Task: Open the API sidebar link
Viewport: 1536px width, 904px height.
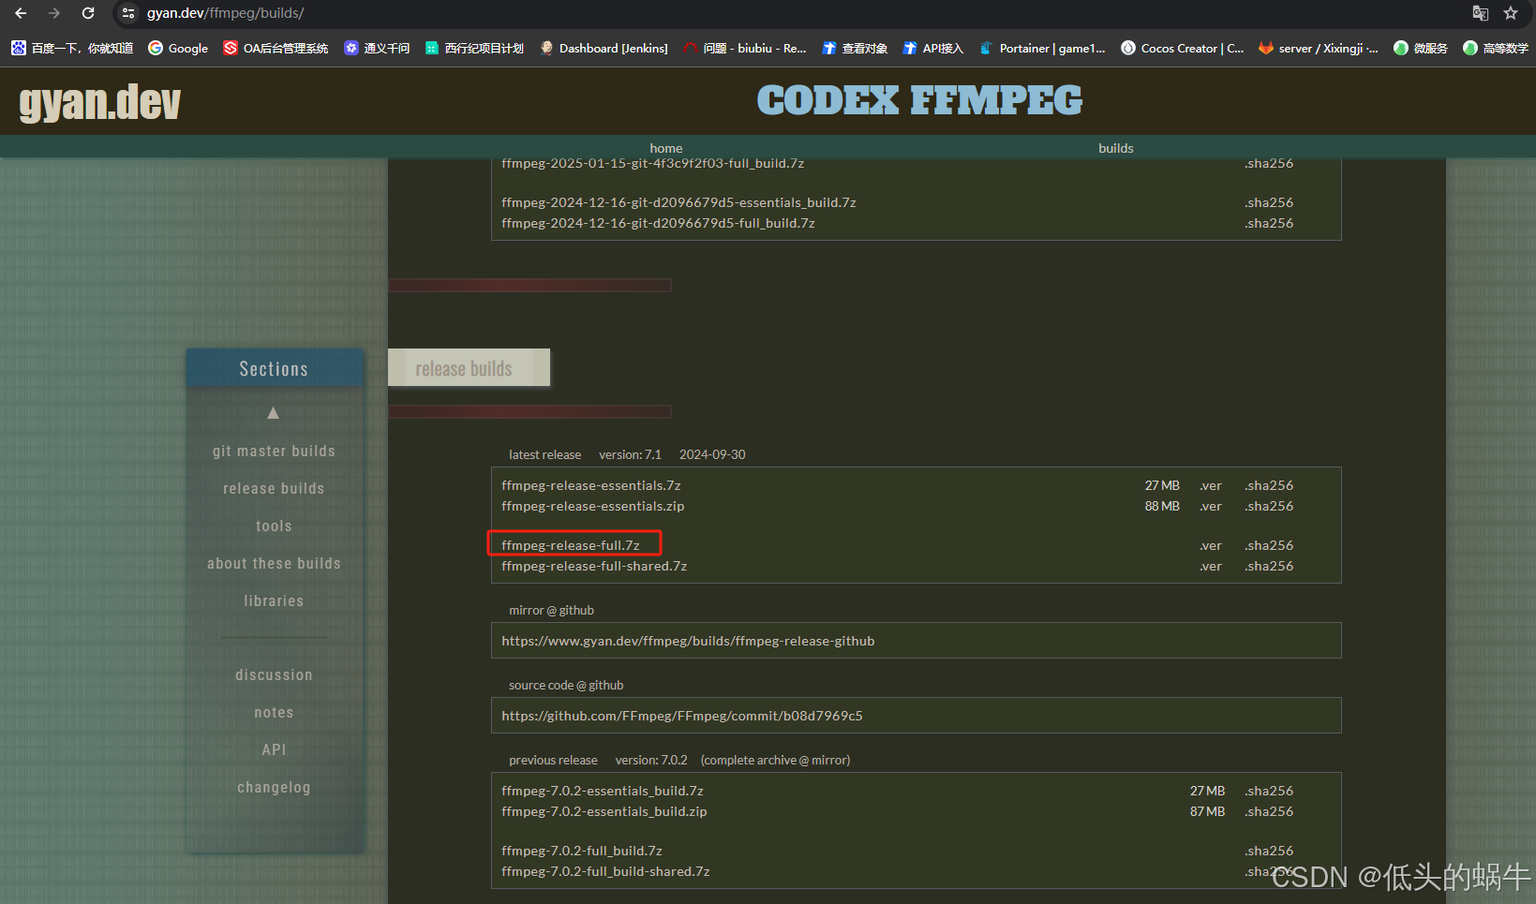Action: (x=274, y=749)
